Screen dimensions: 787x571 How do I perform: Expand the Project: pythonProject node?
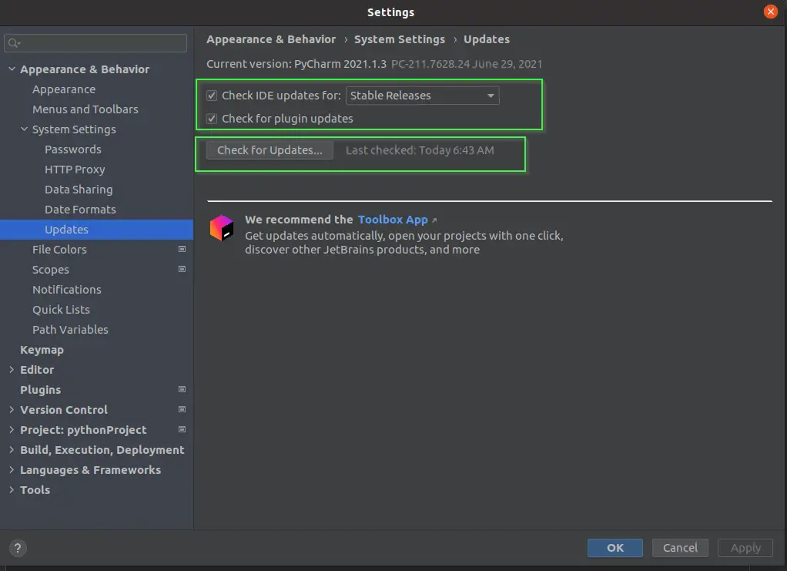click(x=12, y=430)
